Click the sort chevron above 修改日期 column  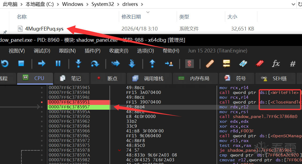coord(148,12)
